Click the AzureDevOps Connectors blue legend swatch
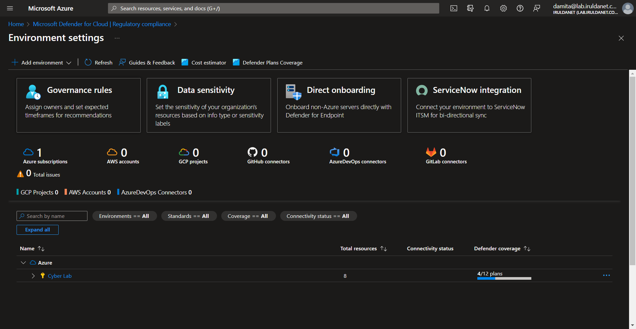This screenshot has height=329, width=636. pyautogui.click(x=118, y=192)
